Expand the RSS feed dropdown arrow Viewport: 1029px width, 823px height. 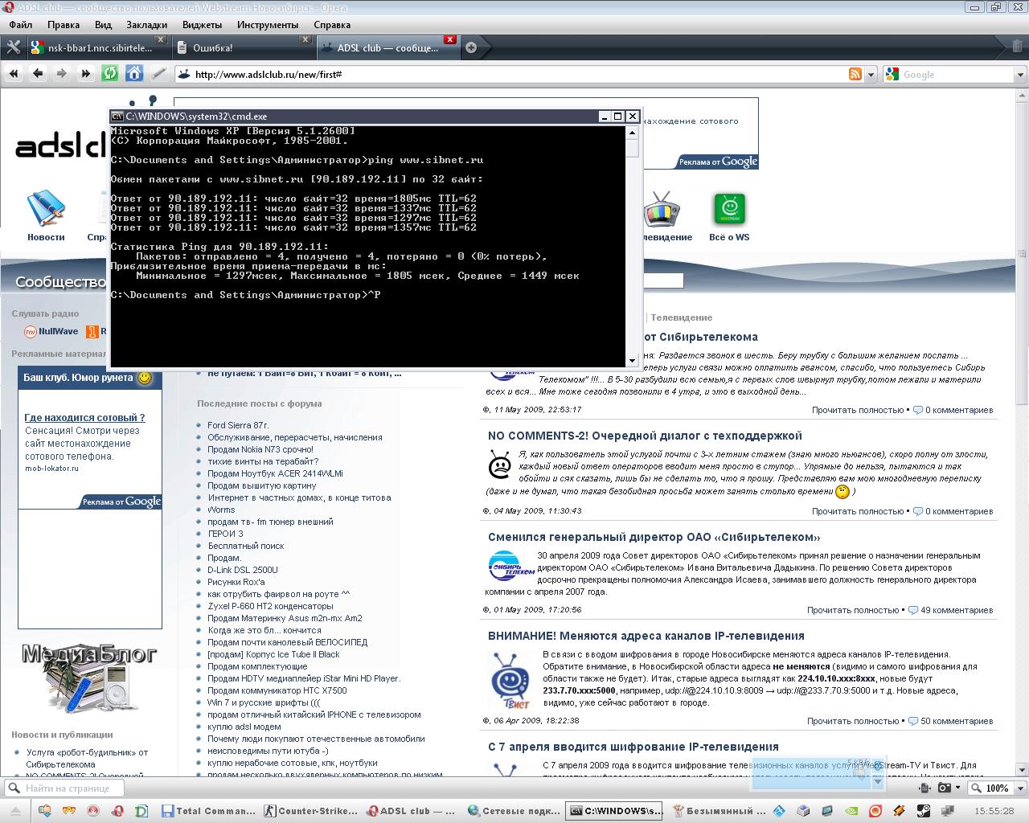click(871, 74)
